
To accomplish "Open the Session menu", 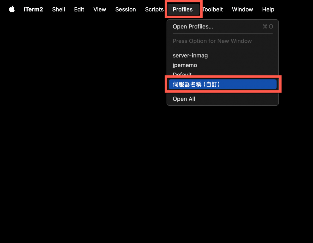I will (125, 9).
